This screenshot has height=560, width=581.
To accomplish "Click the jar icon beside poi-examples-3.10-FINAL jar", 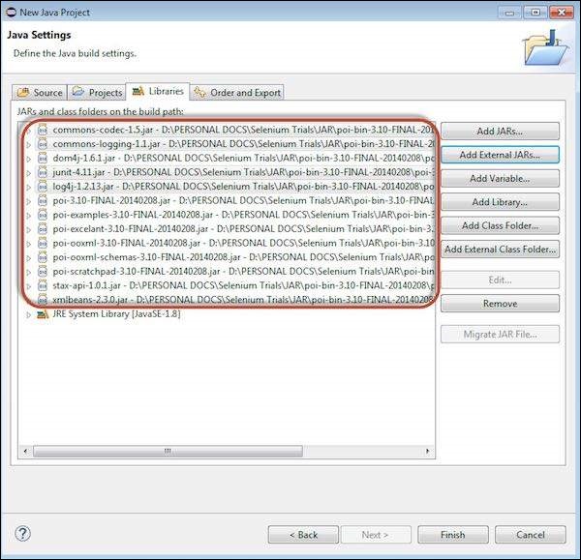I will (43, 215).
